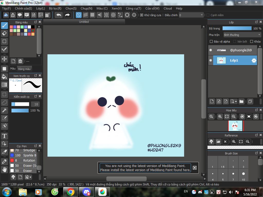This screenshot has height=197, width=263.
Task: Select the Smudge brush
Action: tap(23, 150)
